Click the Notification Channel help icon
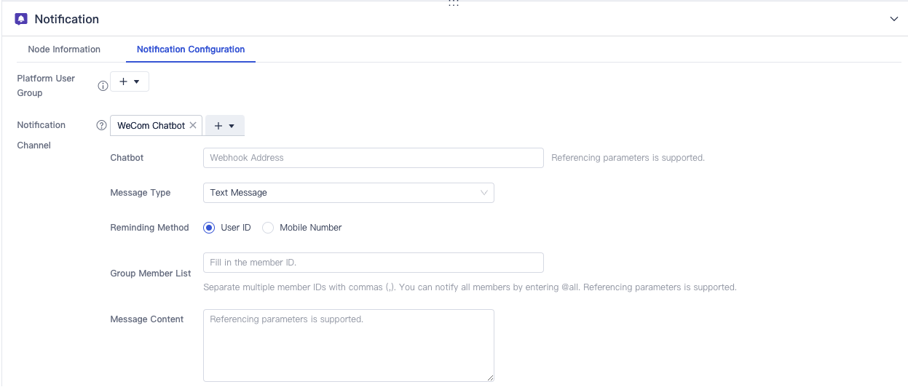This screenshot has width=908, height=387. point(102,125)
